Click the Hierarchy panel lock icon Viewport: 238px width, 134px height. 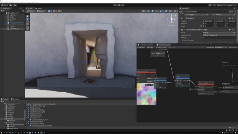(21, 8)
